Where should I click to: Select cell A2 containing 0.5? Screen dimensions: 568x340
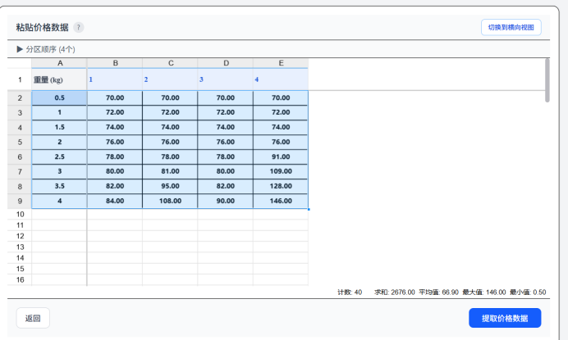point(59,97)
